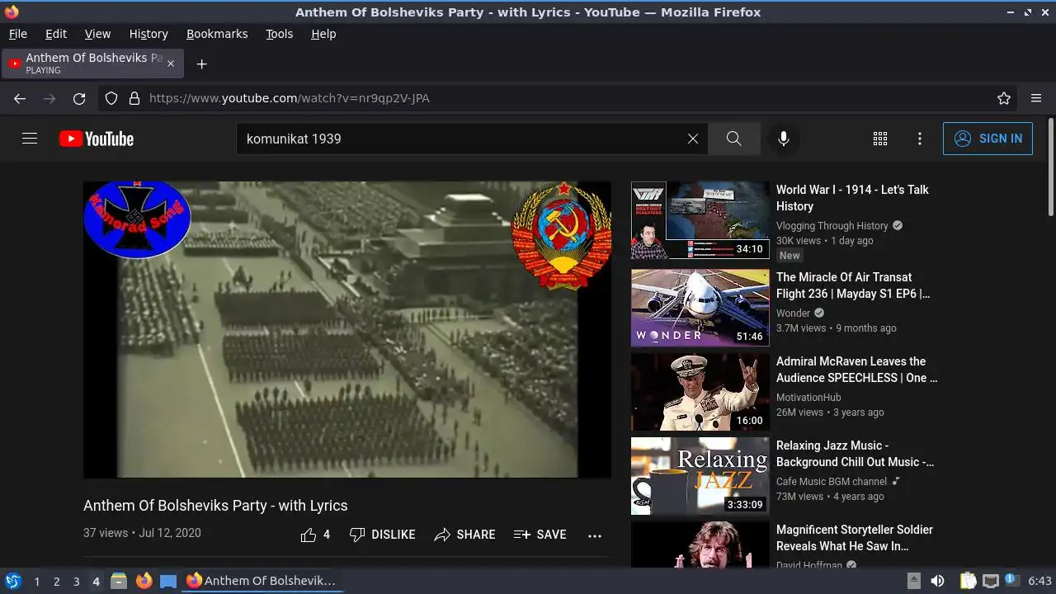Start voice search with the microphone
This screenshot has height=594, width=1056.
click(x=784, y=139)
